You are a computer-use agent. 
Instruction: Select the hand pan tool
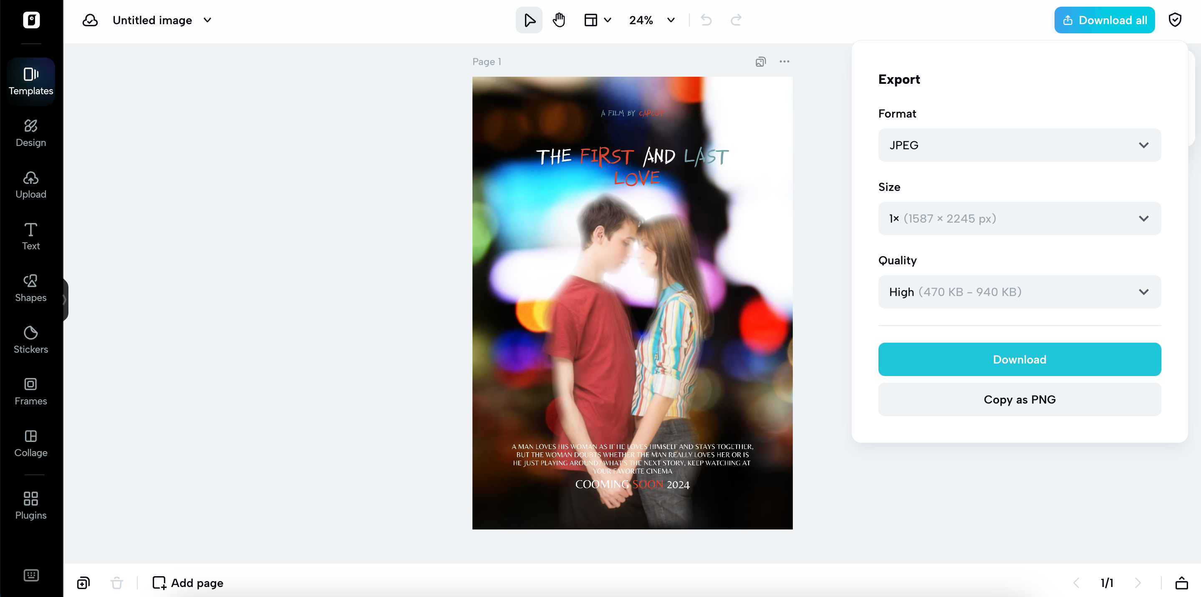tap(558, 20)
